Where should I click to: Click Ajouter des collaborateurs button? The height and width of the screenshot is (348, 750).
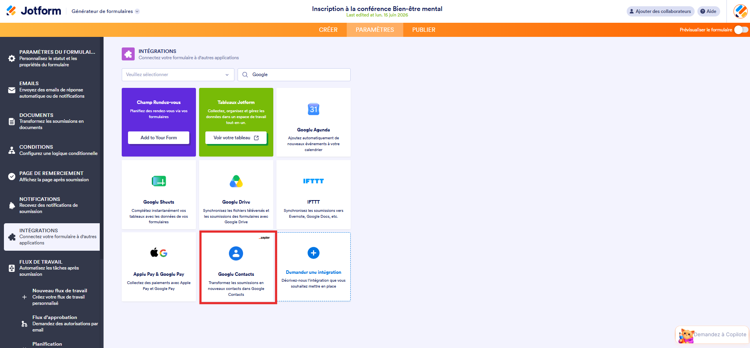(x=660, y=11)
